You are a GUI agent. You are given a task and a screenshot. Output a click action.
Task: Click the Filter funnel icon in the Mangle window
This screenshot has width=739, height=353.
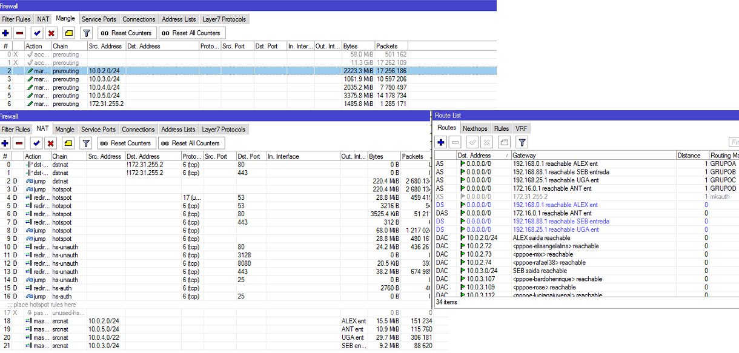[86, 33]
